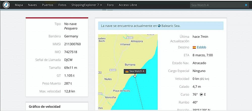Select Acceso Libre in navigation bar

click(128, 5)
